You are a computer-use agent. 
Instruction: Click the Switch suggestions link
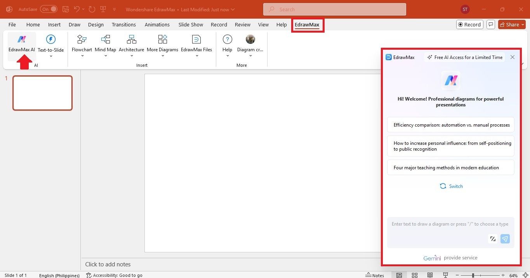(451, 186)
